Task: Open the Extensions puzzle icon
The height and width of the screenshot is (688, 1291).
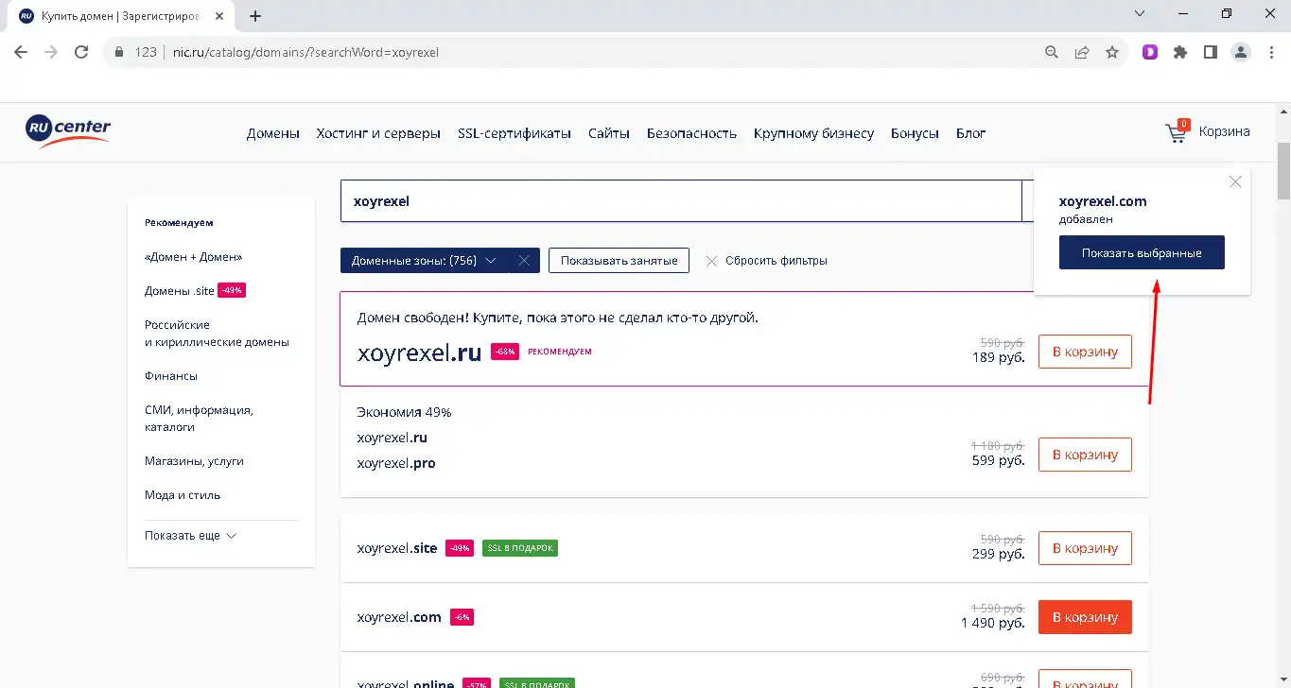Action: point(1180,52)
